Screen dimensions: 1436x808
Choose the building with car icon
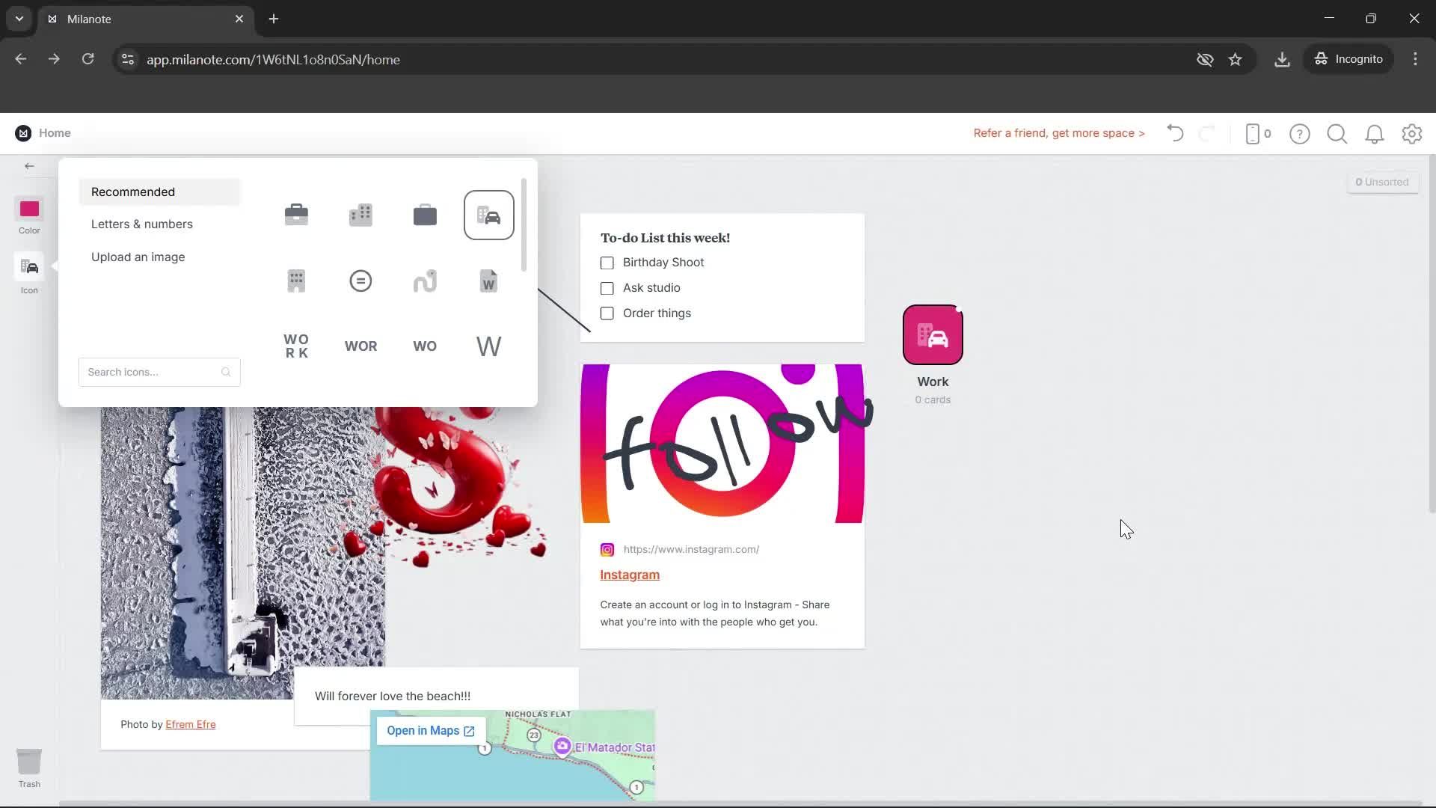pyautogui.click(x=488, y=215)
